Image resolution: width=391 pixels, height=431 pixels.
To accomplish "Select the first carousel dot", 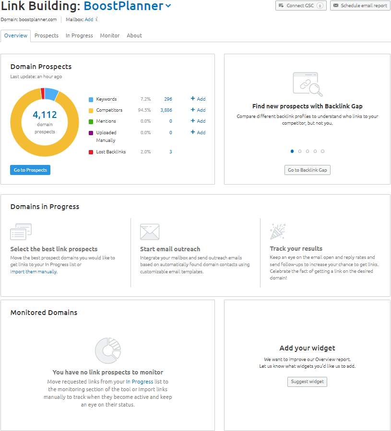I will (292, 151).
